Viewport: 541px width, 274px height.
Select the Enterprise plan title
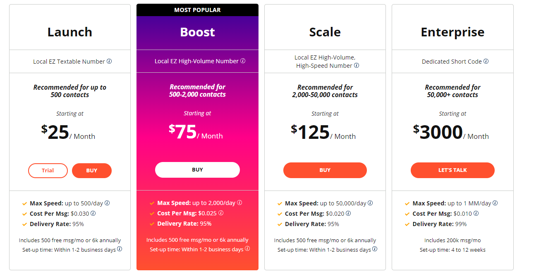pyautogui.click(x=452, y=32)
